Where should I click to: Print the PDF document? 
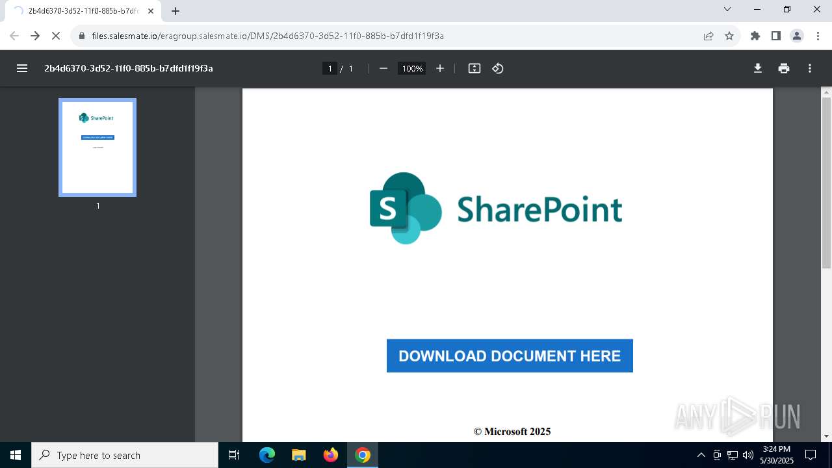point(784,68)
